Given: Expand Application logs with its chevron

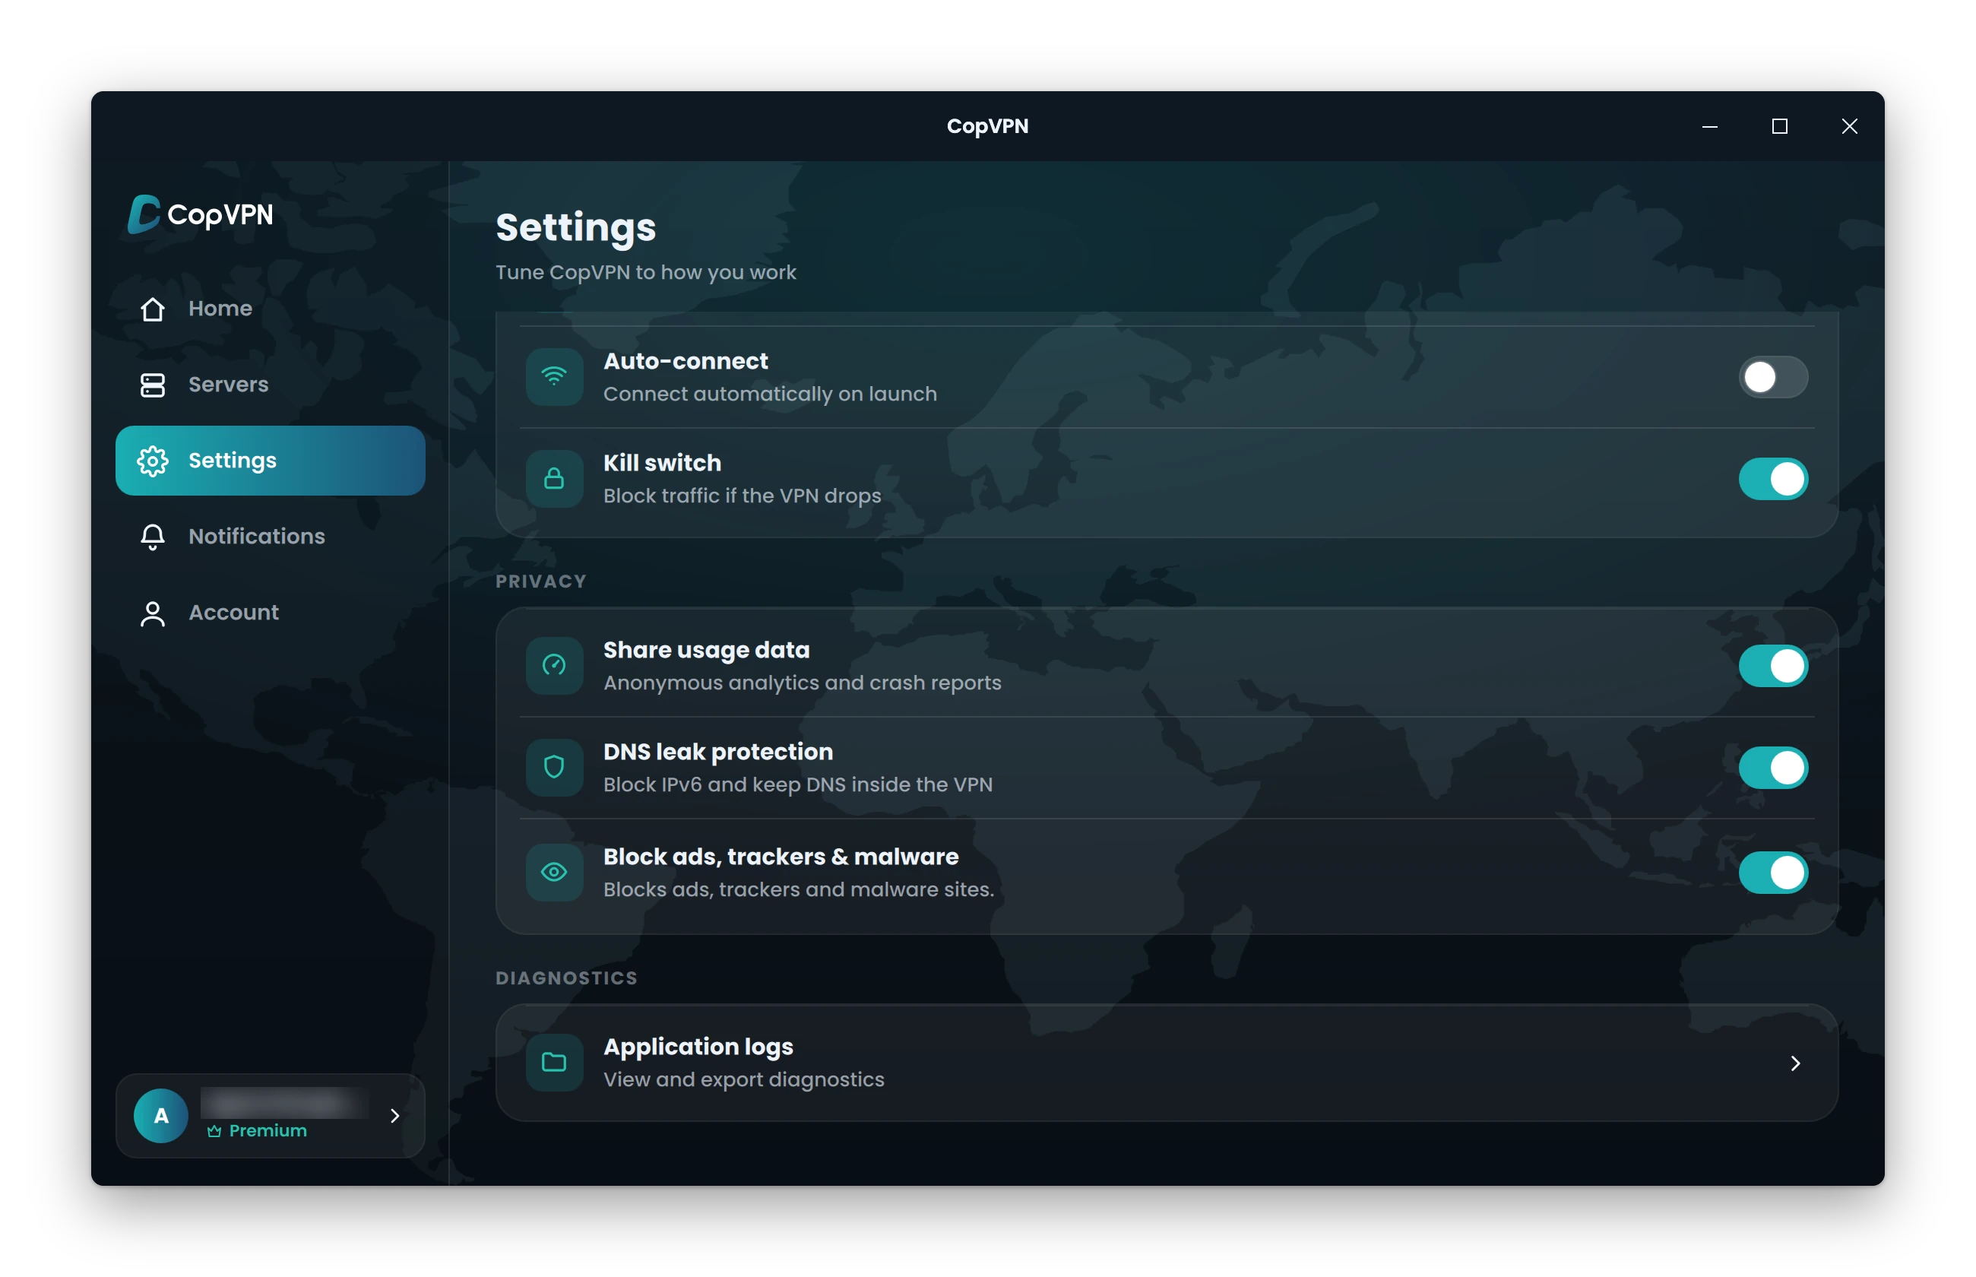Looking at the screenshot, I should [x=1795, y=1063].
